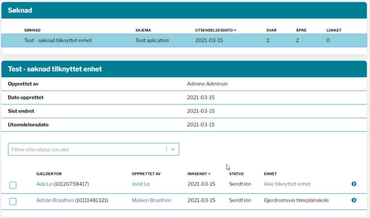Open the Adrian Braathen link

click(55, 200)
